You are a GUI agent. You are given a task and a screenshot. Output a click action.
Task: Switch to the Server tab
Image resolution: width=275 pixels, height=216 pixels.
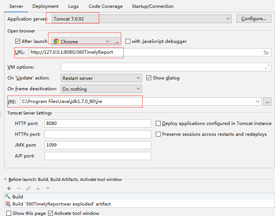(16, 6)
